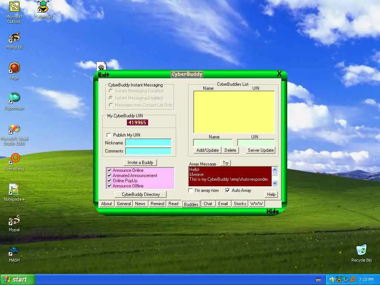Click inside the Away Message text area
The image size is (380, 285).
pyautogui.click(x=230, y=176)
